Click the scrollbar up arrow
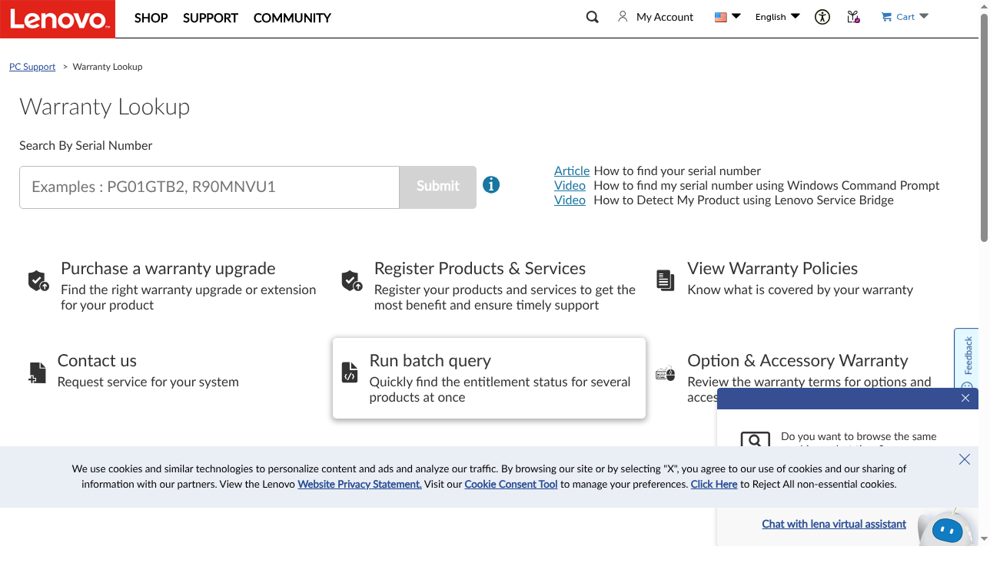 tap(984, 6)
